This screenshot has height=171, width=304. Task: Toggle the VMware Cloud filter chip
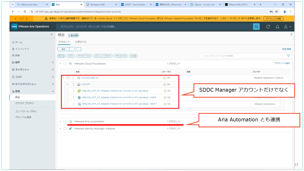(84, 56)
